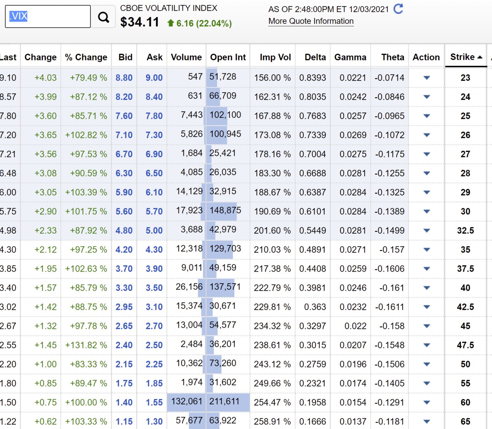492x429 pixels.
Task: Click bid price 4.20 for strike 35
Action: point(124,250)
